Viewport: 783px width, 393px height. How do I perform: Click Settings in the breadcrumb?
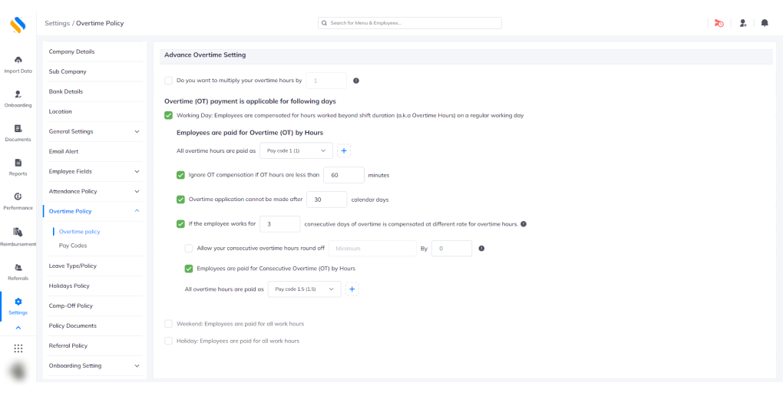(x=57, y=23)
